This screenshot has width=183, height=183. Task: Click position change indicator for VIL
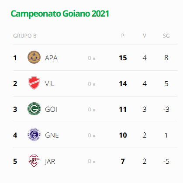[92, 84]
